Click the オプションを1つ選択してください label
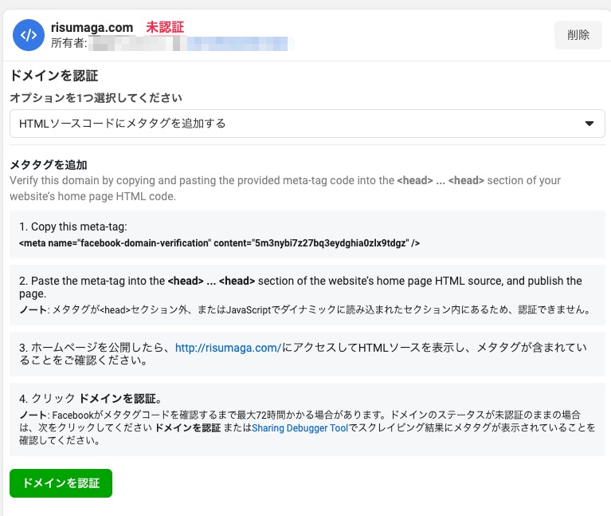The height and width of the screenshot is (516, 611). tap(96, 97)
